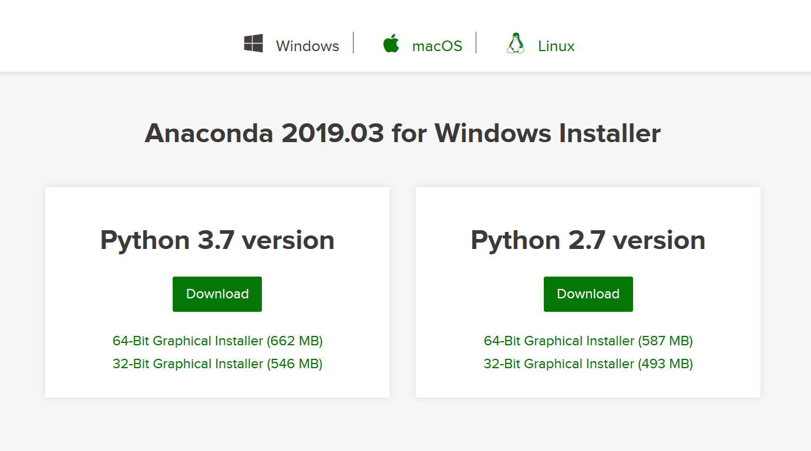The image size is (811, 451).
Task: Open the 64-Bit Graphical Installer (662 MB) link
Action: coord(217,341)
